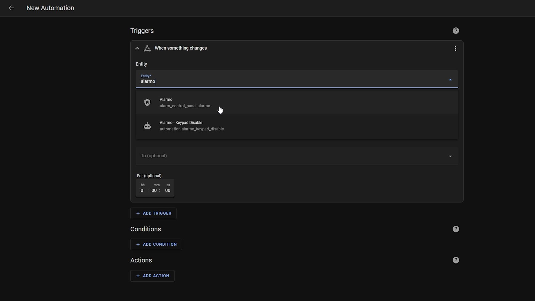Click the minutes field in For duration
Image resolution: width=535 pixels, height=301 pixels.
[154, 190]
